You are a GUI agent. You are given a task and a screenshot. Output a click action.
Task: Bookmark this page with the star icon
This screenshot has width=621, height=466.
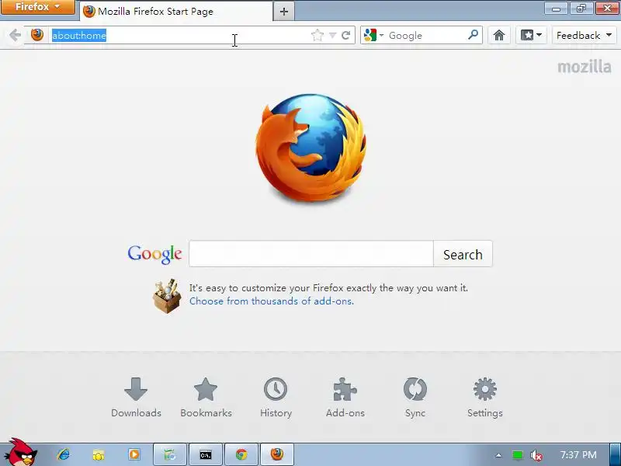(x=317, y=35)
